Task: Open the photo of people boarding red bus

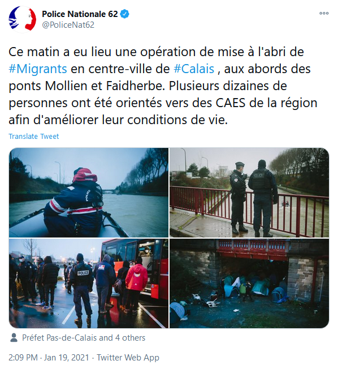Action: click(x=89, y=283)
